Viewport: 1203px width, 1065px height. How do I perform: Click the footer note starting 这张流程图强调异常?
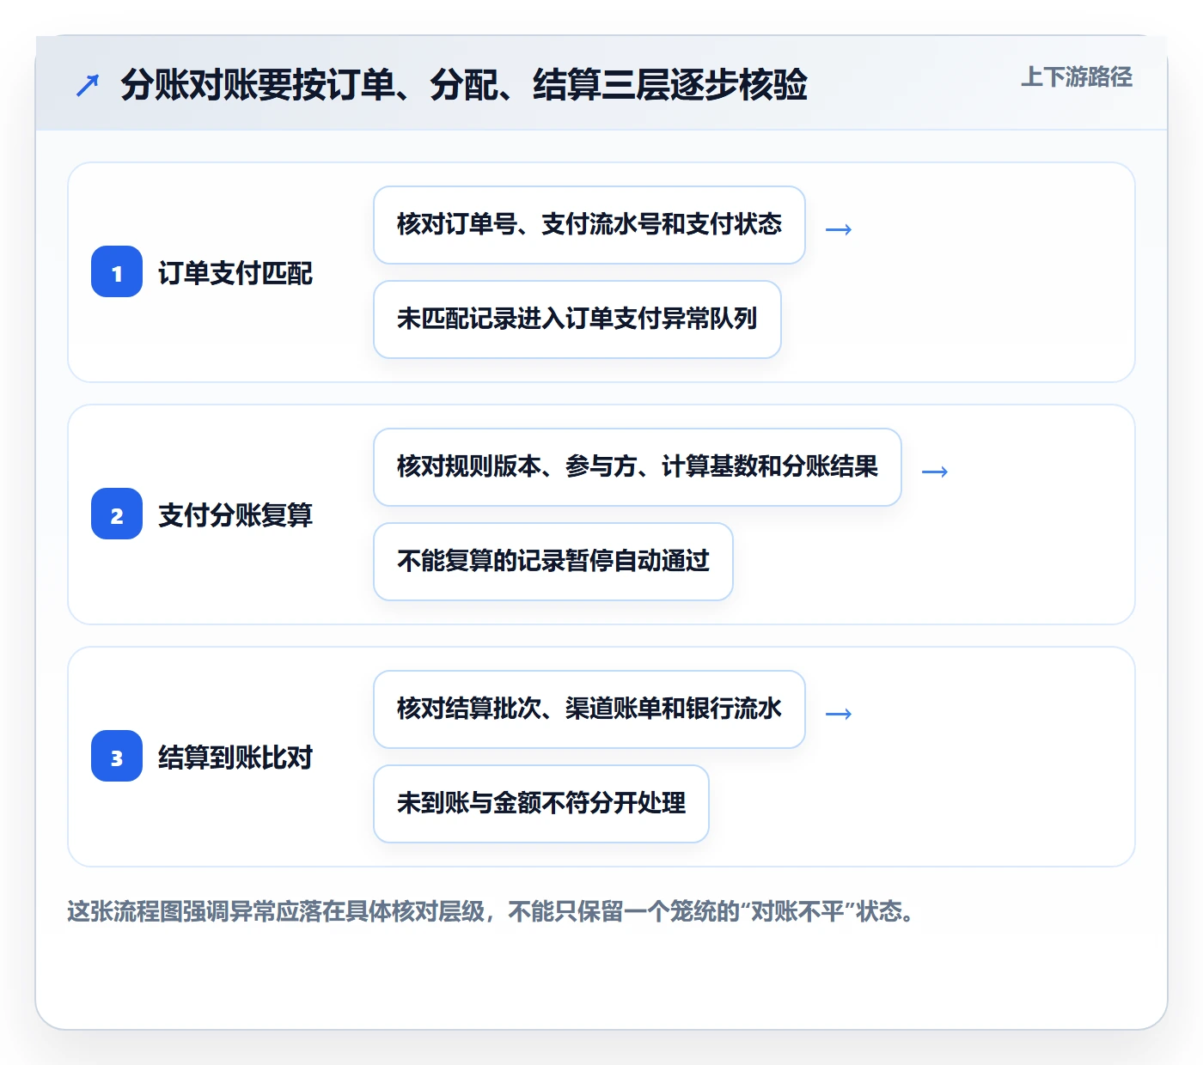click(x=491, y=911)
